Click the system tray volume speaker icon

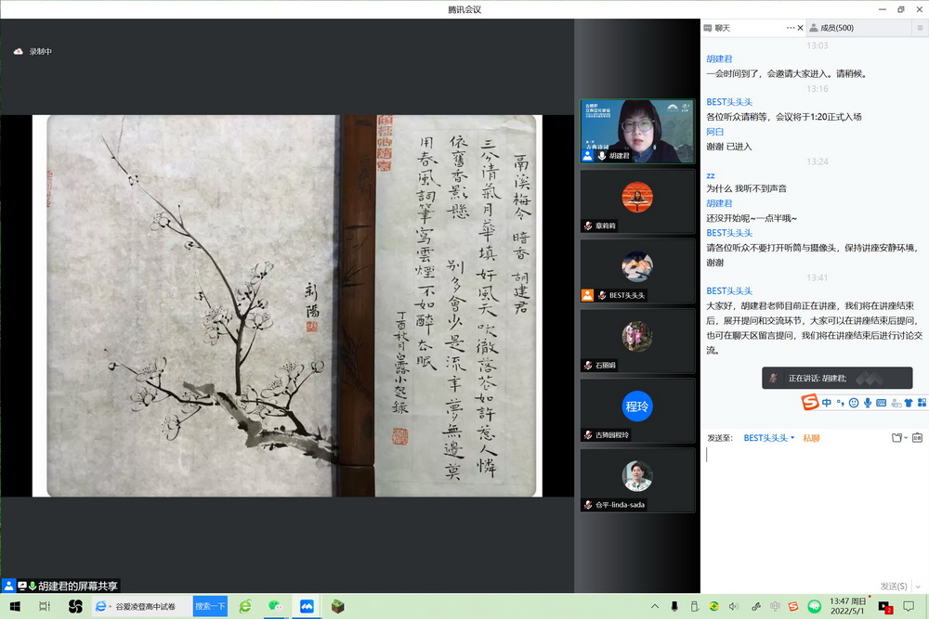pyautogui.click(x=734, y=606)
